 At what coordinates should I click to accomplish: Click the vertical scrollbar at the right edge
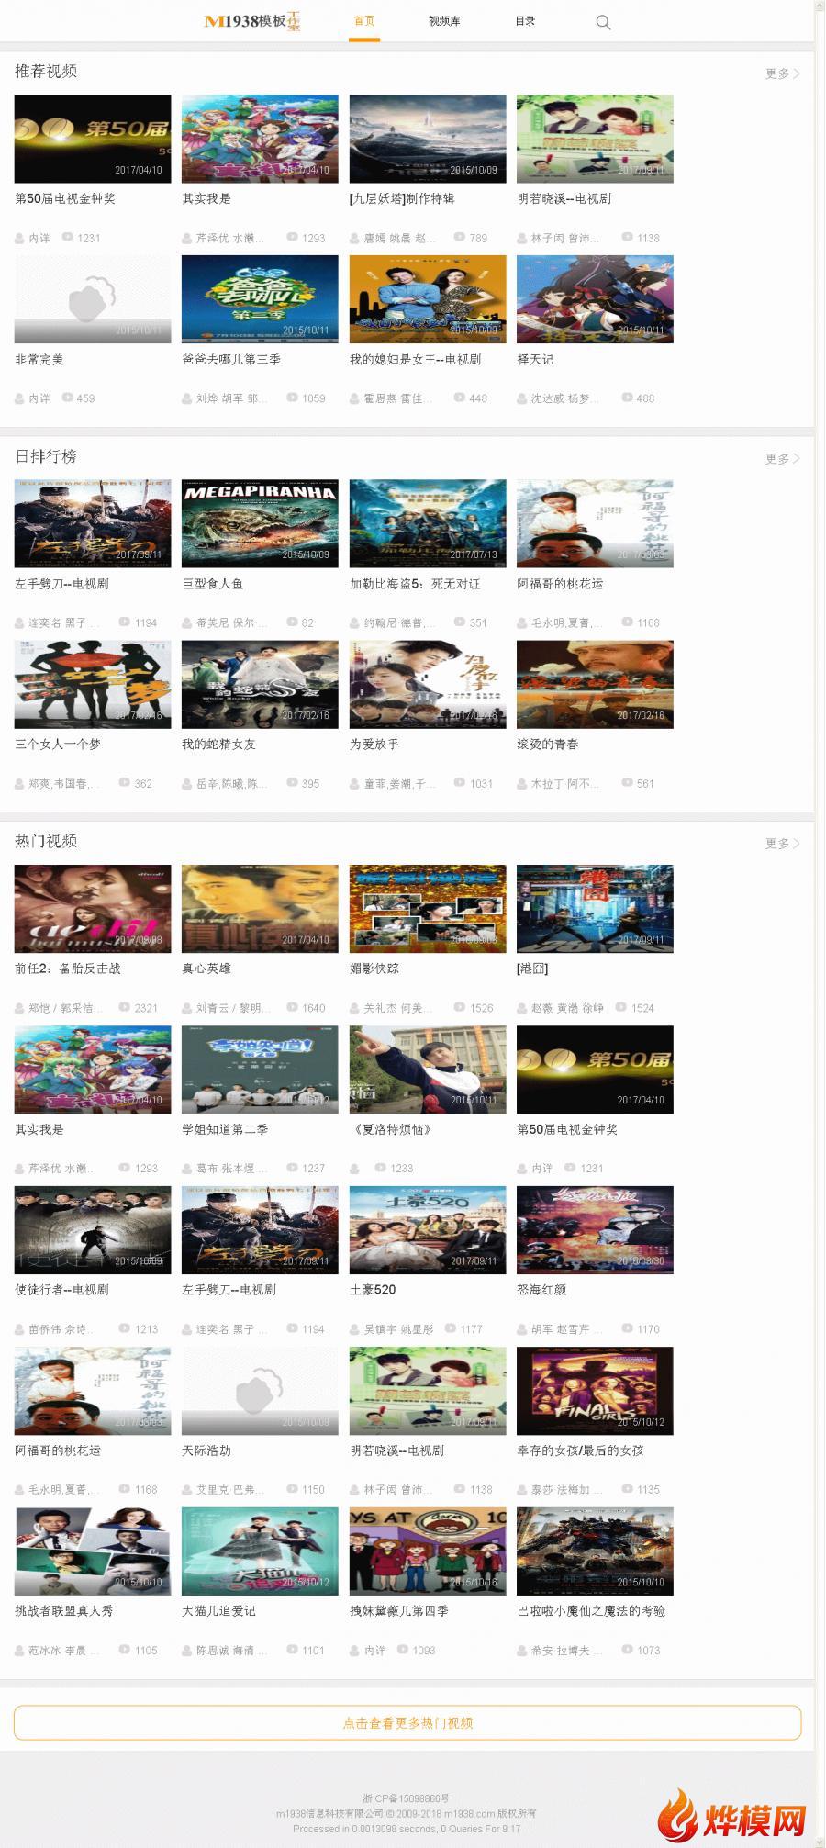(x=820, y=924)
